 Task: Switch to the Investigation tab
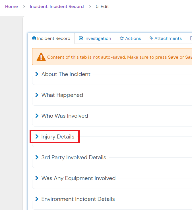[98, 38]
